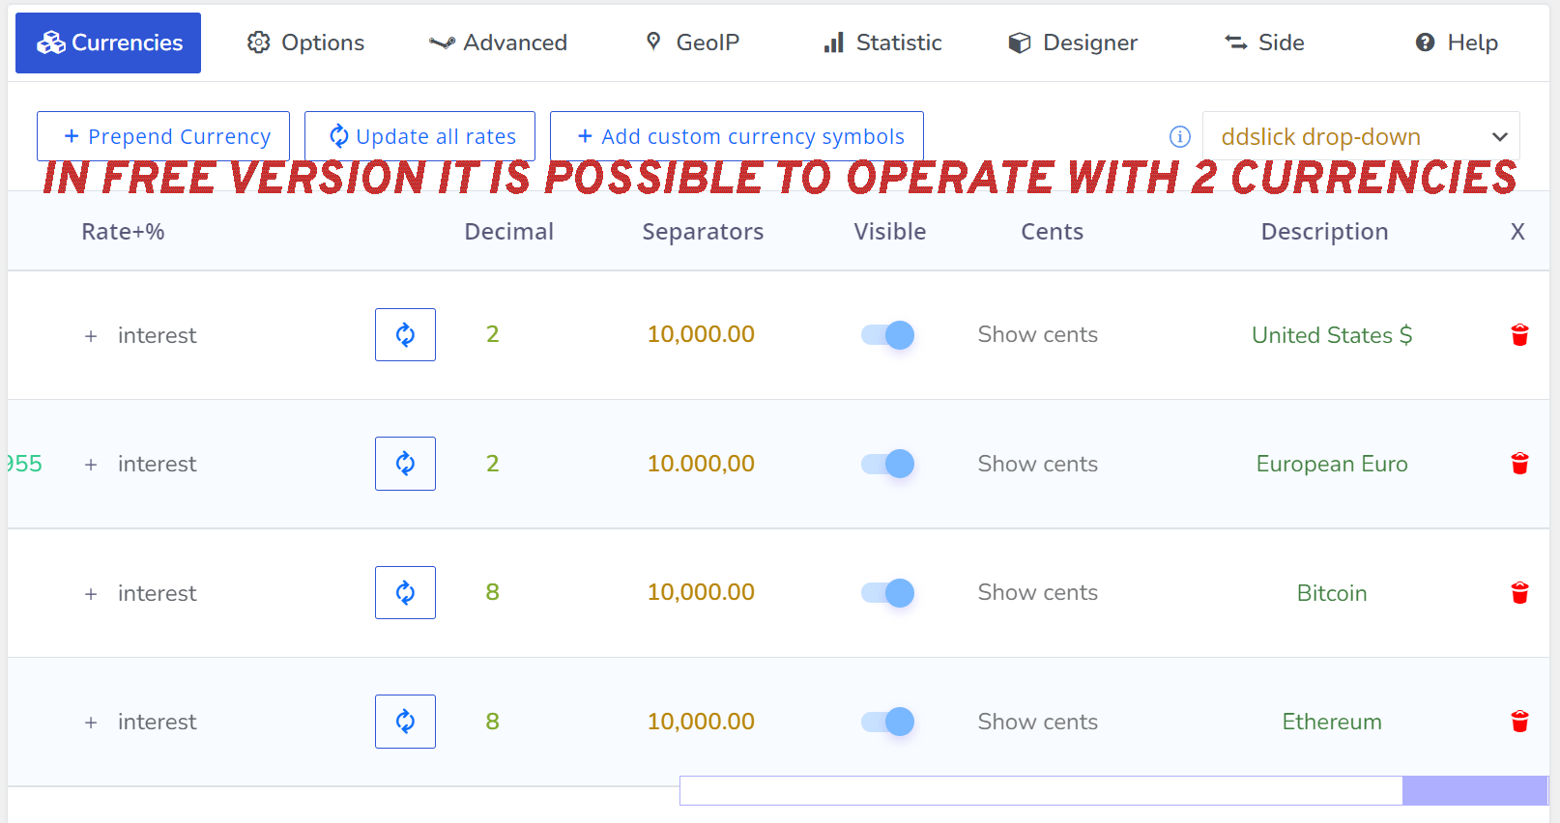Click the Bitcoin interest input field

[157, 593]
